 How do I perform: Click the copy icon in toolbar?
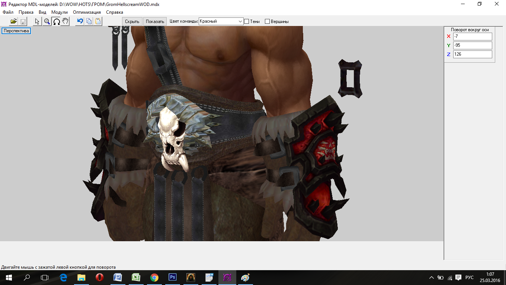(x=89, y=21)
